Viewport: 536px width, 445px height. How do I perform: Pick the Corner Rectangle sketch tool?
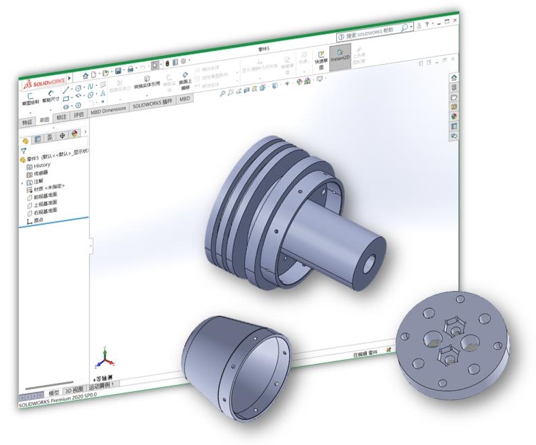coord(66,99)
